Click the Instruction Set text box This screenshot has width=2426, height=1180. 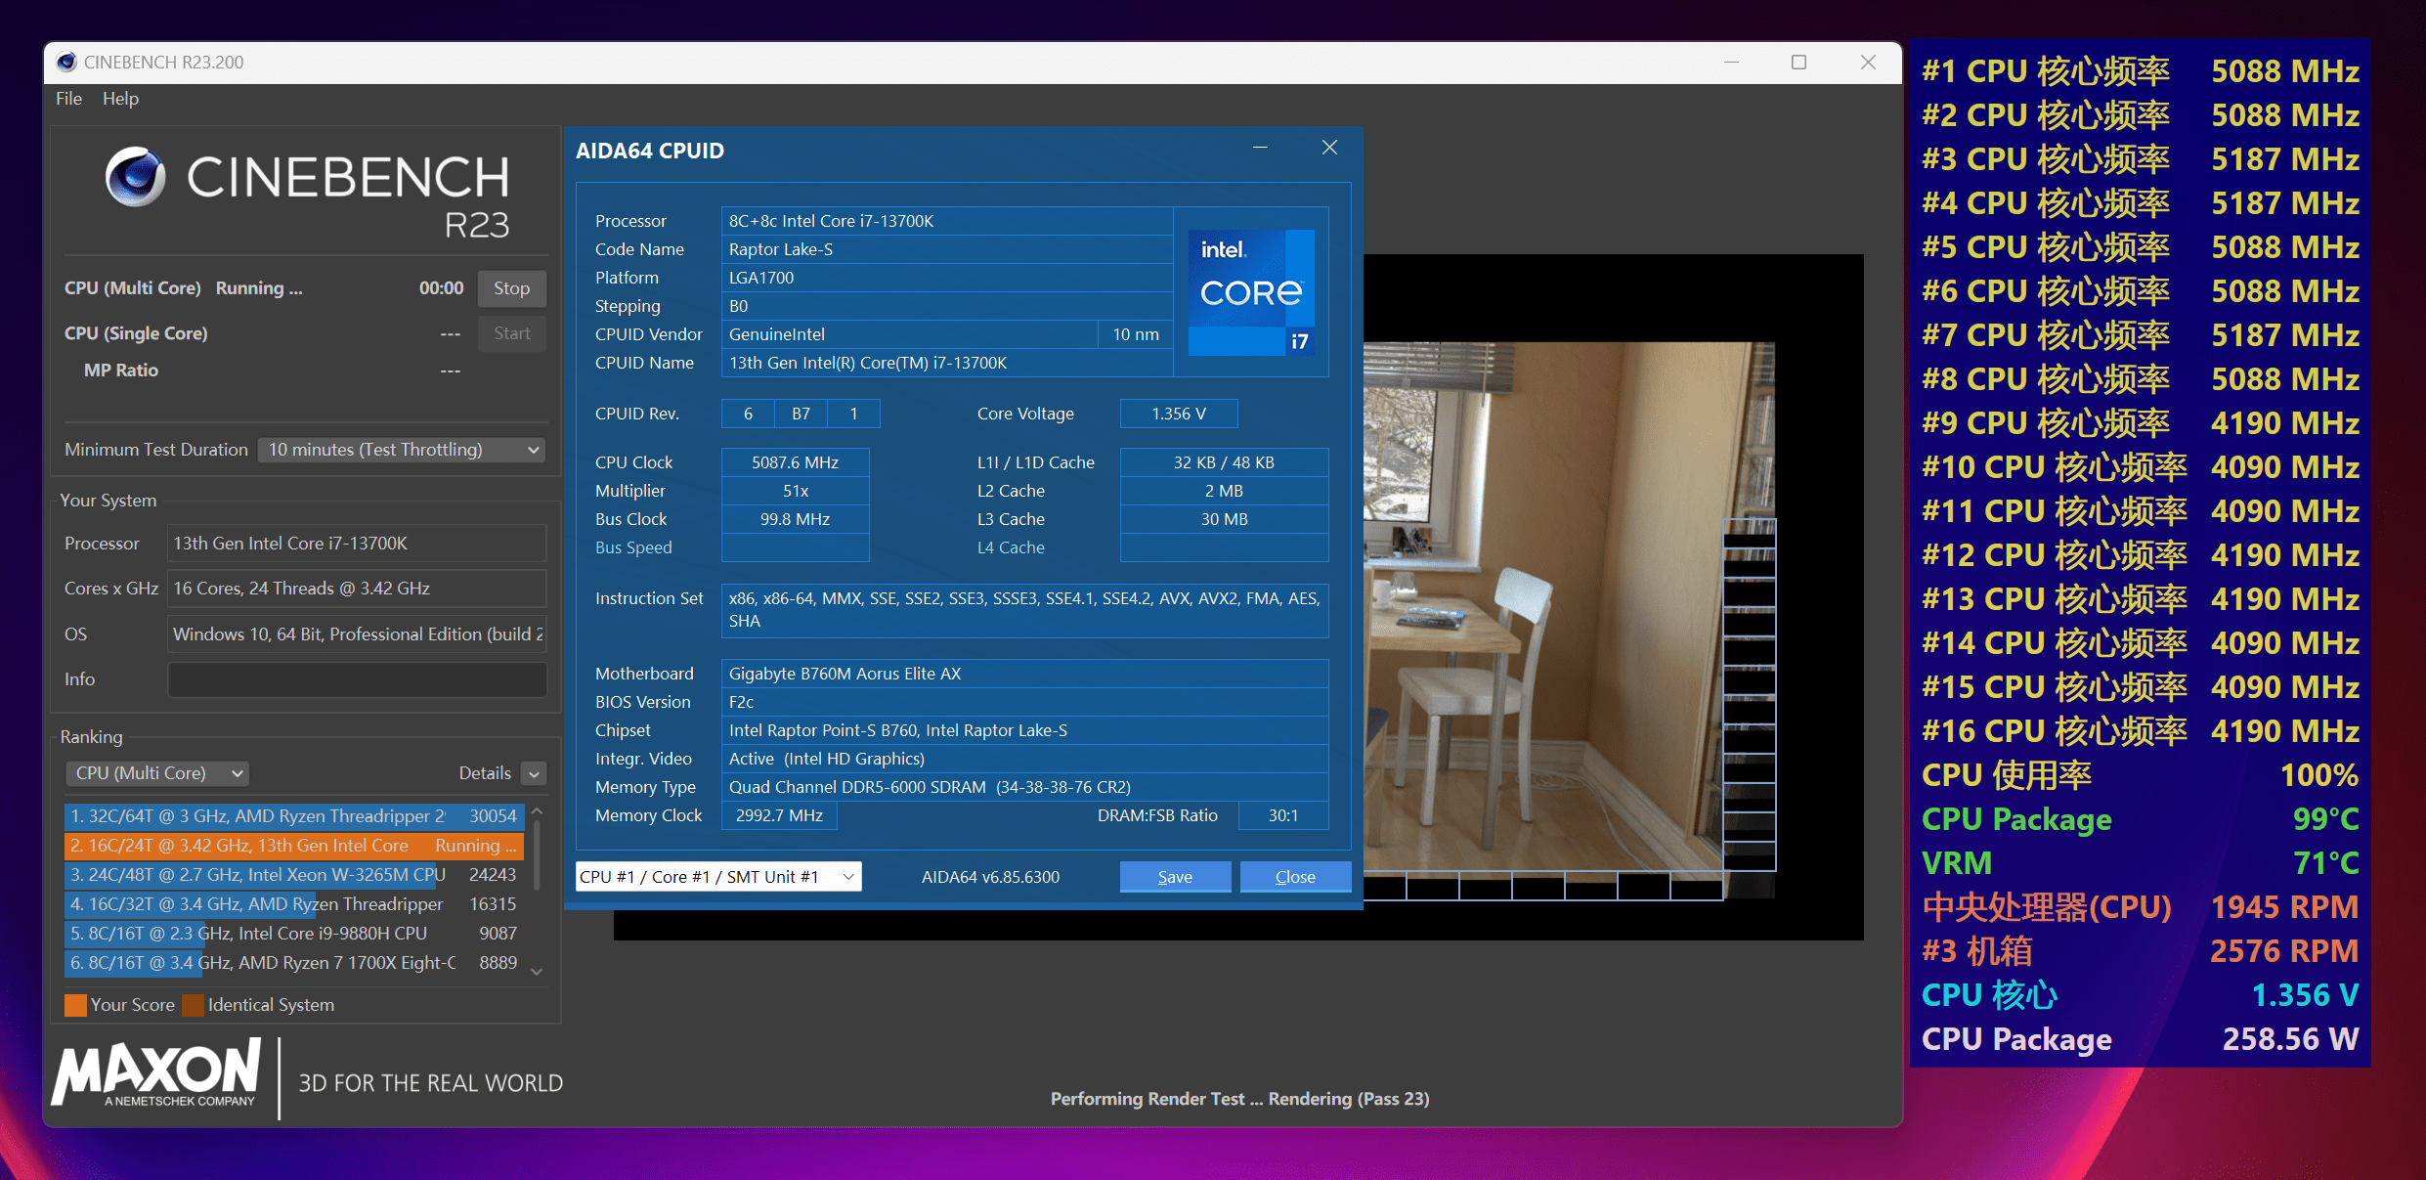click(x=1024, y=610)
